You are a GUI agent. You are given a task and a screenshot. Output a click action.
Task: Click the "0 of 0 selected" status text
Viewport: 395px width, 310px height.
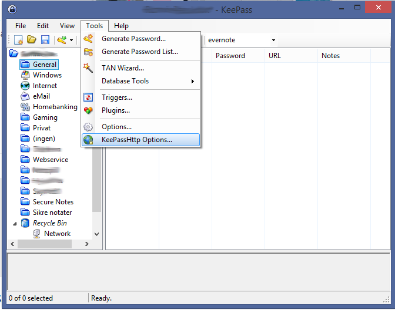pos(31,298)
